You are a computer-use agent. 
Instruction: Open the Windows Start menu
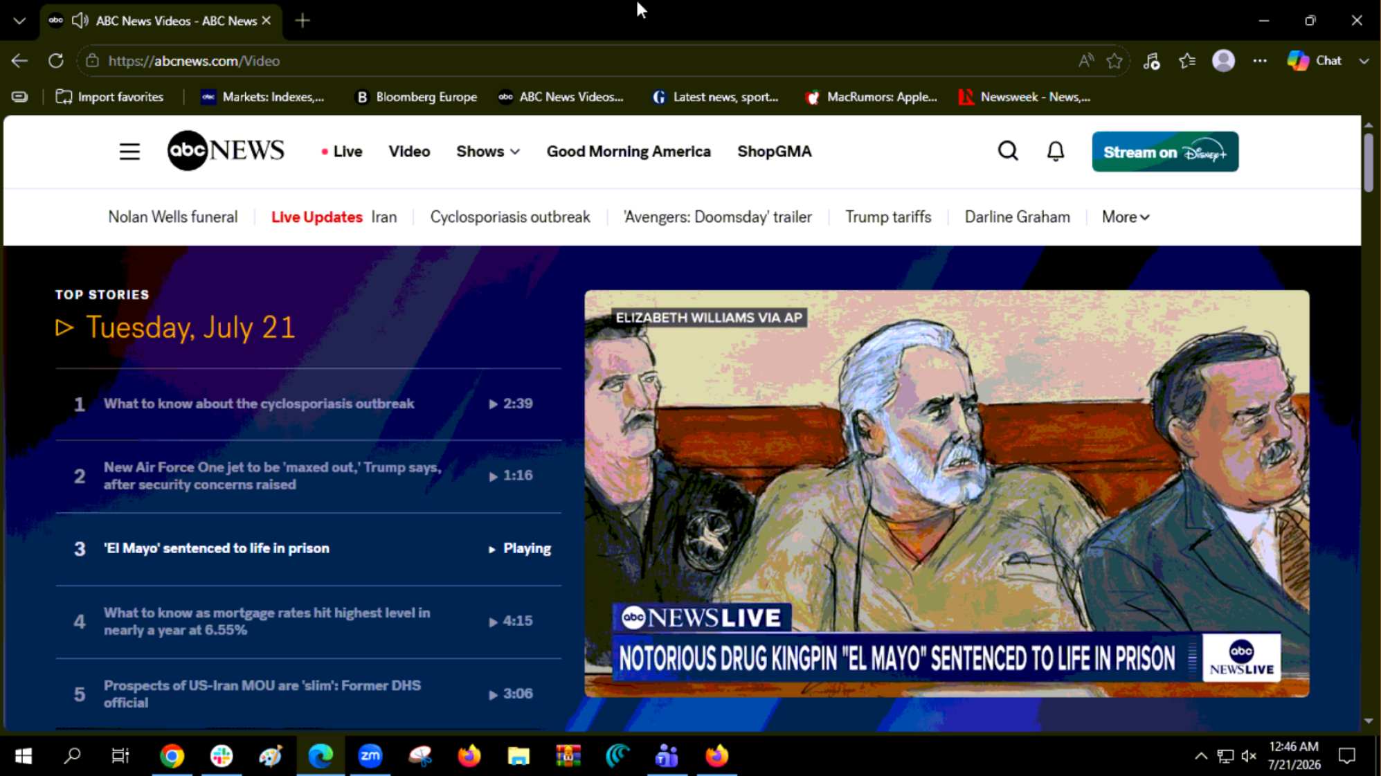pos(23,756)
